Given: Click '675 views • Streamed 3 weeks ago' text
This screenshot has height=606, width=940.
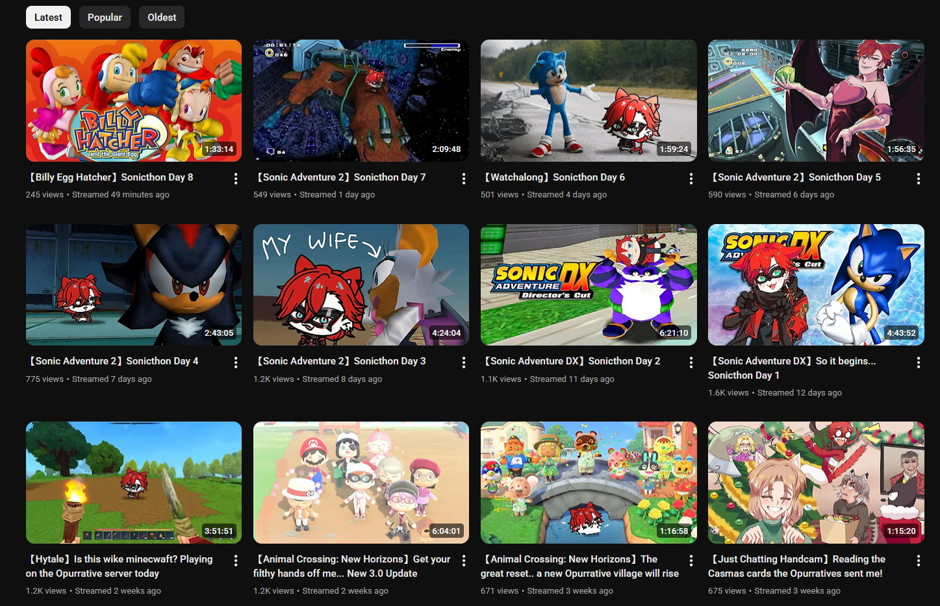Looking at the screenshot, I should click(774, 591).
